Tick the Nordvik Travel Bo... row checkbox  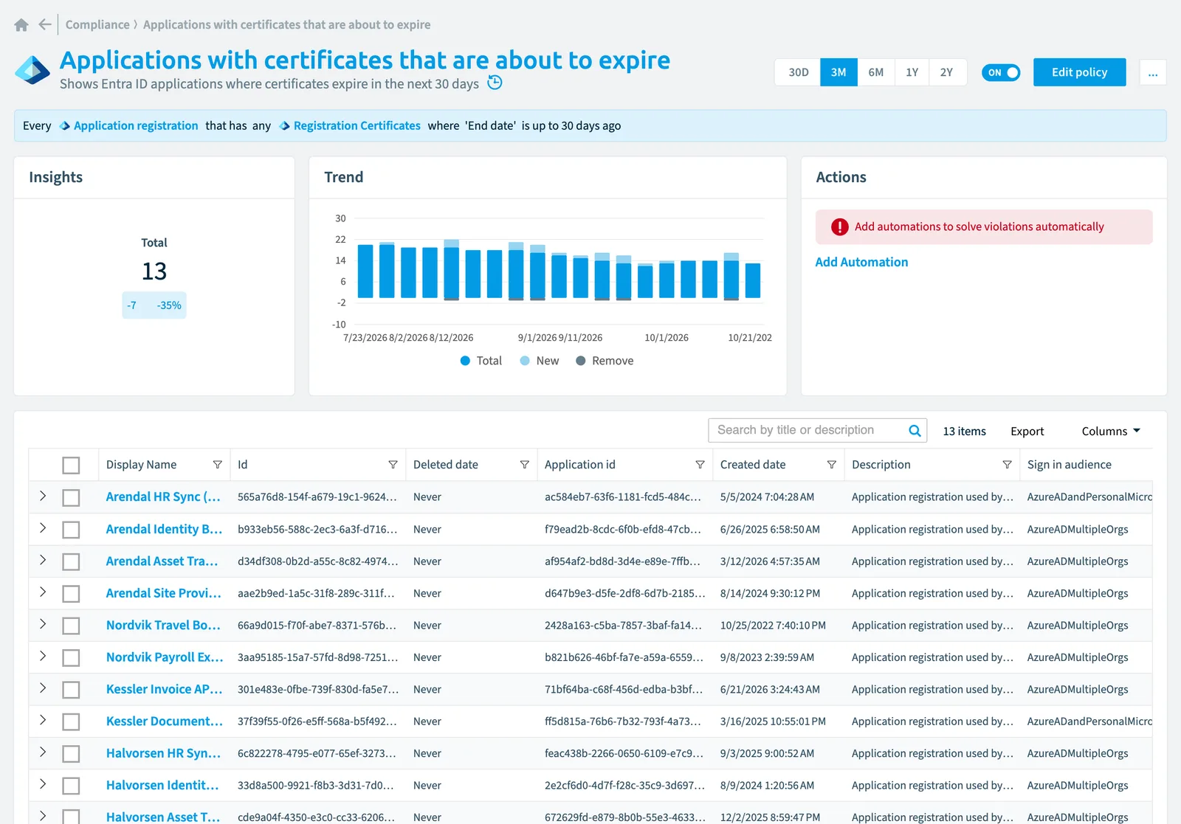click(x=71, y=626)
